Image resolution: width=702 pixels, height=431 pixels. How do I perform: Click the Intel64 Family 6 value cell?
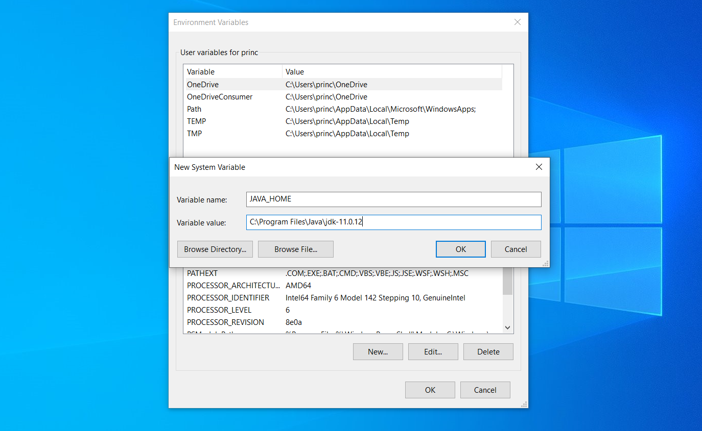point(376,298)
